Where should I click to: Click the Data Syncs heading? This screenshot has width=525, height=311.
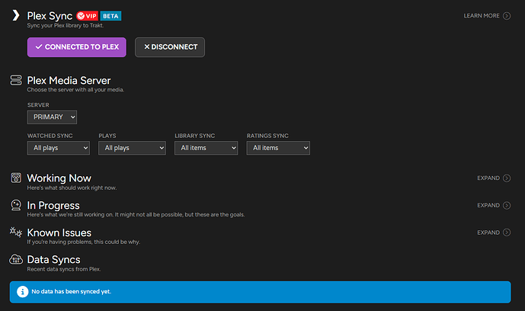click(53, 259)
